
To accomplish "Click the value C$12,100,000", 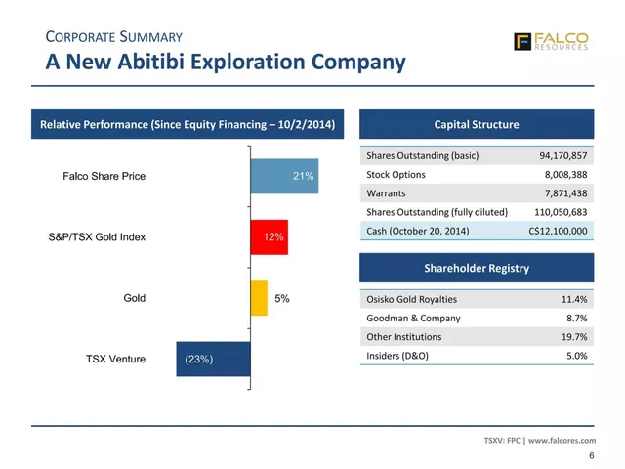I will point(558,231).
